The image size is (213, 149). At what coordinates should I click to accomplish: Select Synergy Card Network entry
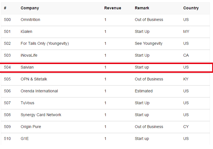[x=41, y=115]
